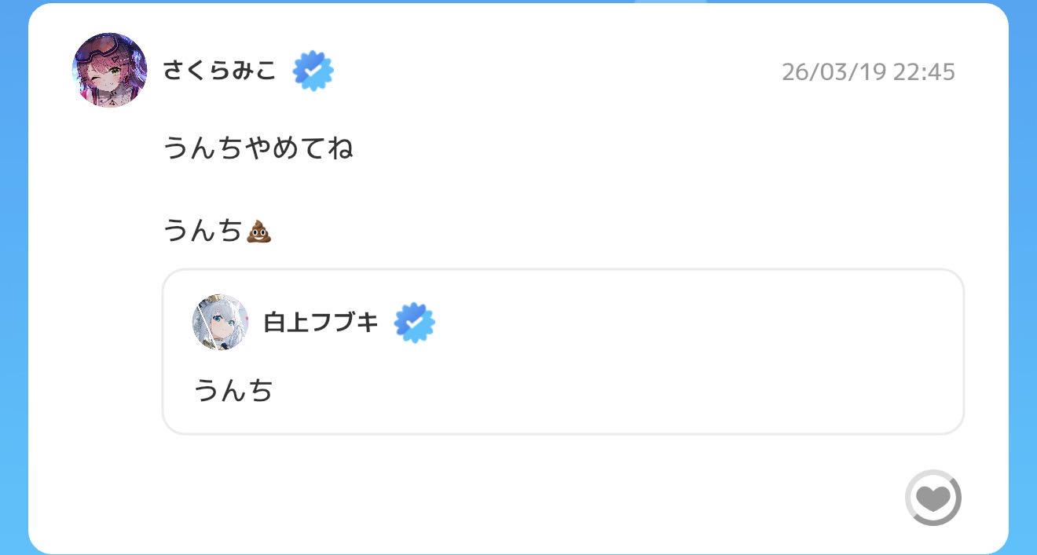
Task: Click the time portion 22:45
Action: pos(924,72)
